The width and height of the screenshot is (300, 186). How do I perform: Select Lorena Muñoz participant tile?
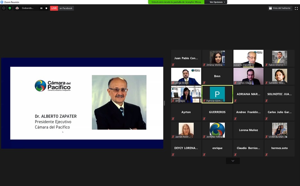click(x=248, y=130)
